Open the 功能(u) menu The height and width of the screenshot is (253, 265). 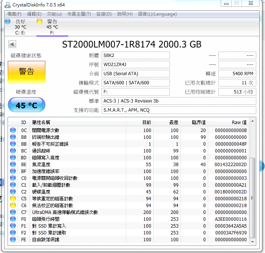[55, 14]
